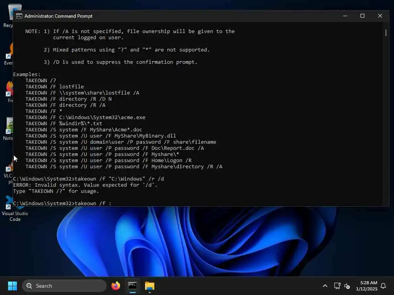Click the Command Prompt vertical scrollbar thumb
This screenshot has width=394, height=295.
click(386, 33)
